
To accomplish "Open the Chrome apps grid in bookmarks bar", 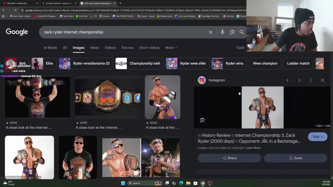I will coord(3,16).
